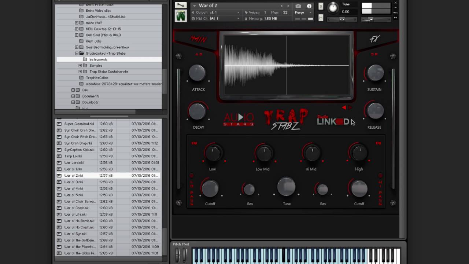Viewport: 469px width, 264px height.
Task: Solo the instrument with the S button
Action: coord(321,6)
